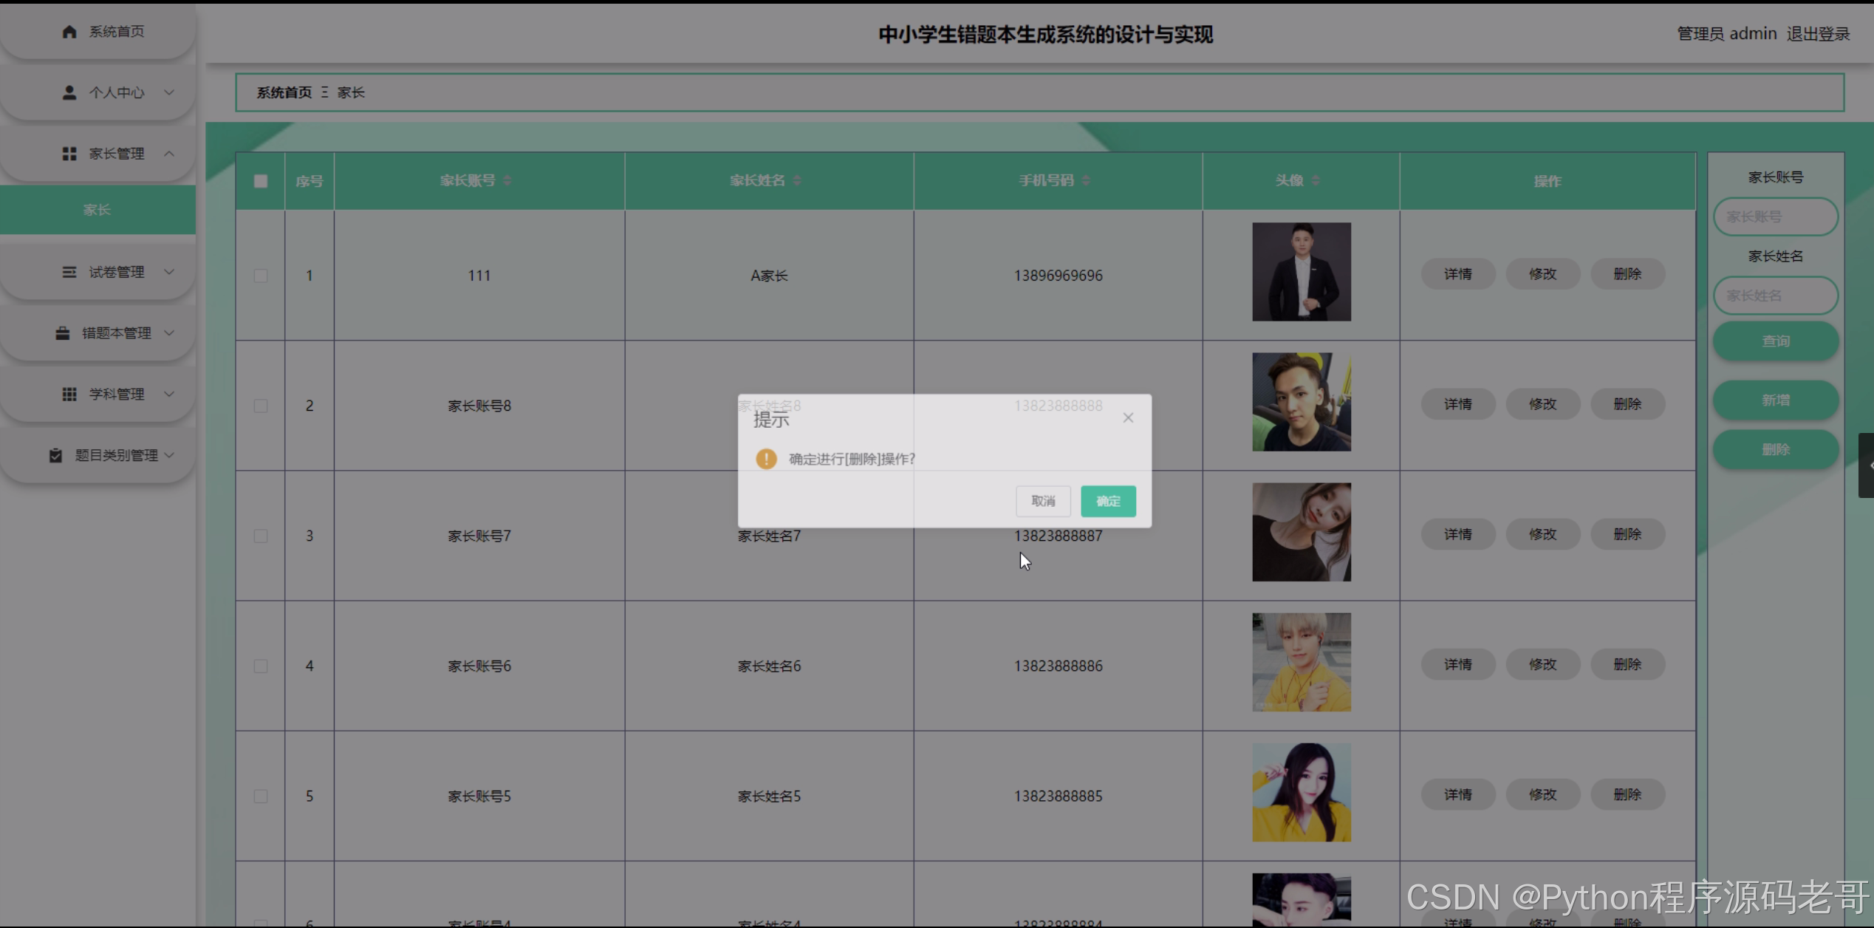The width and height of the screenshot is (1874, 928).
Task: Close the 提示 dialog with X icon
Action: click(x=1128, y=417)
